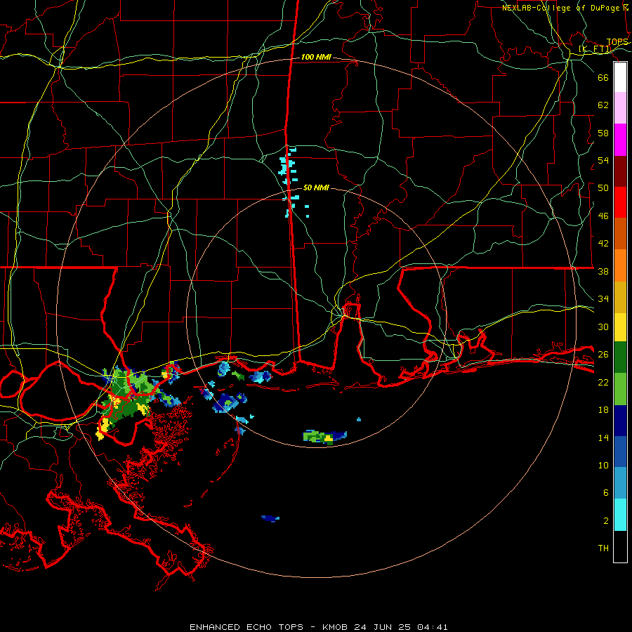Click the "ENHANCED ECHO TOPS" product title
The width and height of the screenshot is (632, 632).
(246, 627)
